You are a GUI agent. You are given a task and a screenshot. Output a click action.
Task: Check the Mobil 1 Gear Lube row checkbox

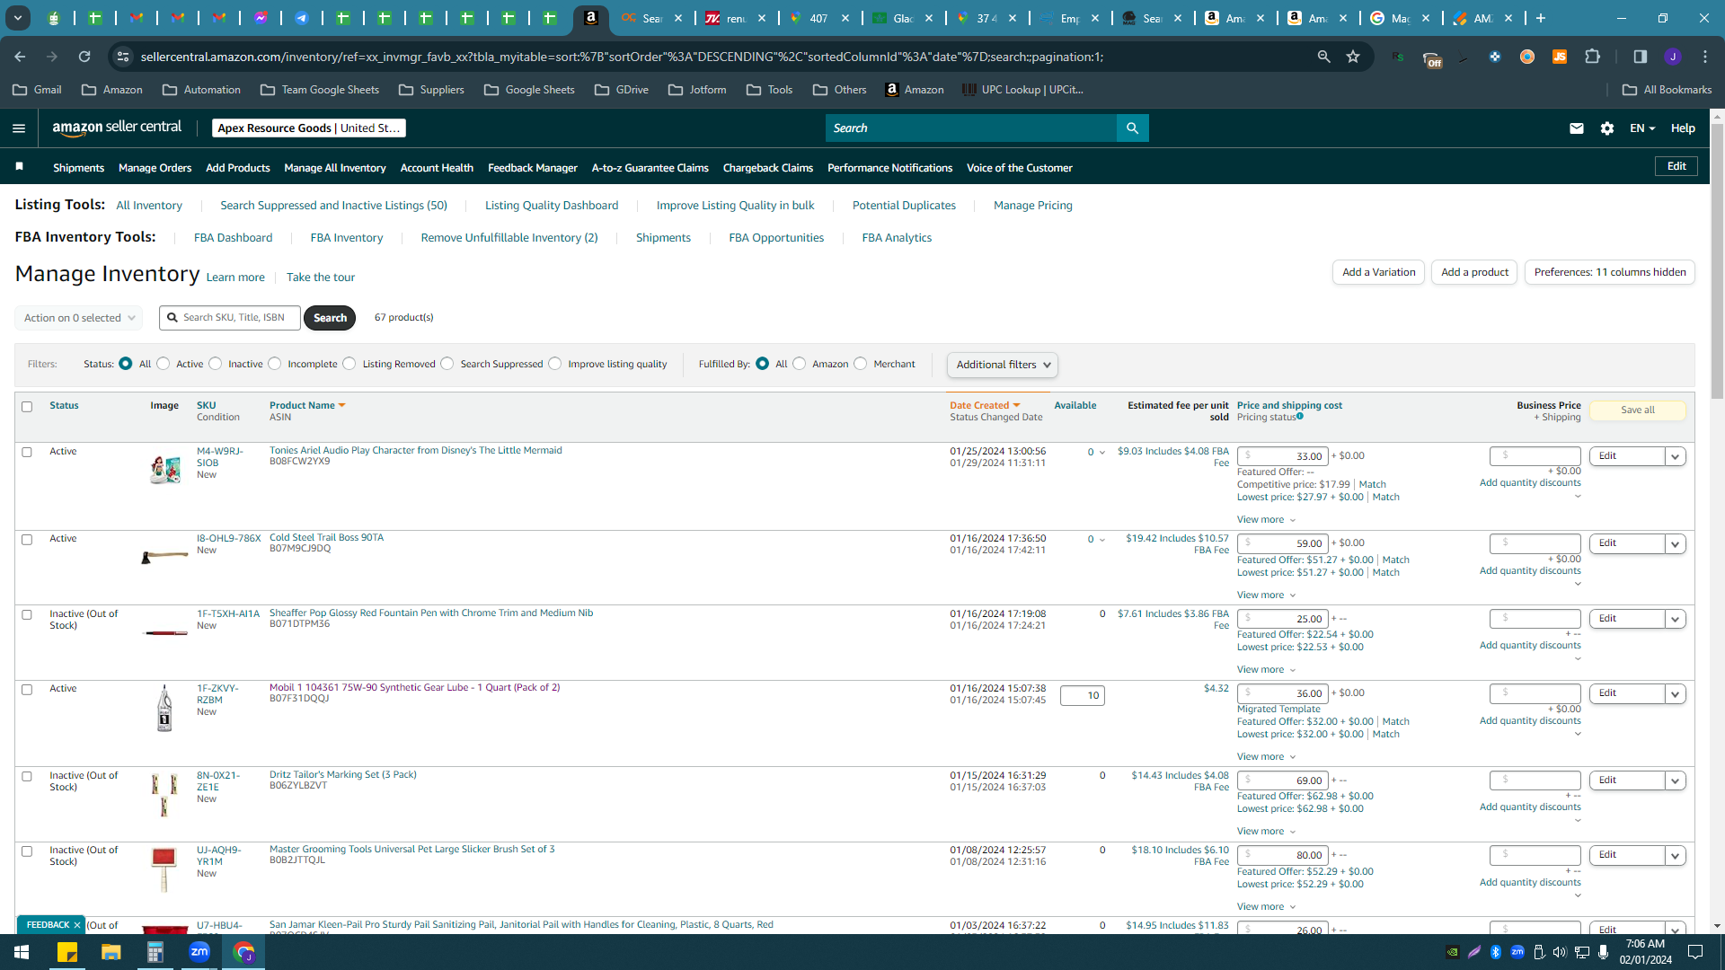pos(27,690)
